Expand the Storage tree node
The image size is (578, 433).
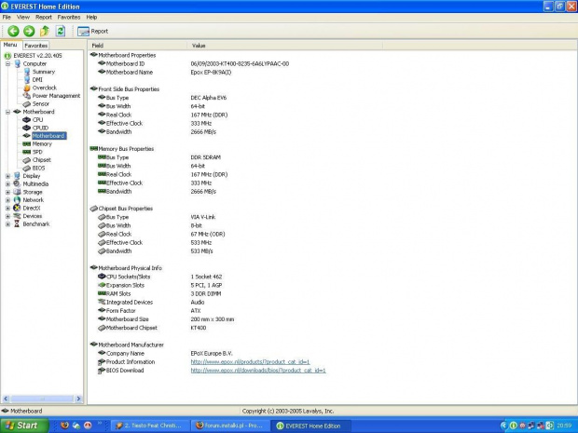coord(7,192)
